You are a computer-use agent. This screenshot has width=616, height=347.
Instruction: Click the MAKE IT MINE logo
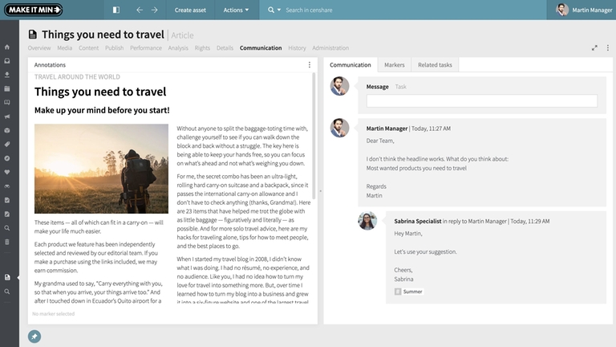coord(34,10)
